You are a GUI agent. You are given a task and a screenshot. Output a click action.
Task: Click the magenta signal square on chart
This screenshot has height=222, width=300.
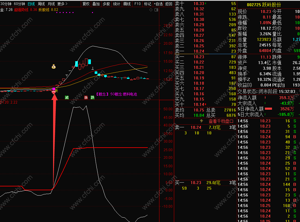(x=54, y=89)
